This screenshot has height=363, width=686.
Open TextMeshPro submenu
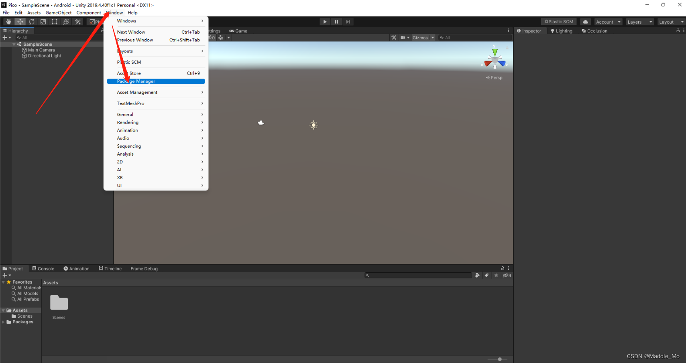point(156,103)
